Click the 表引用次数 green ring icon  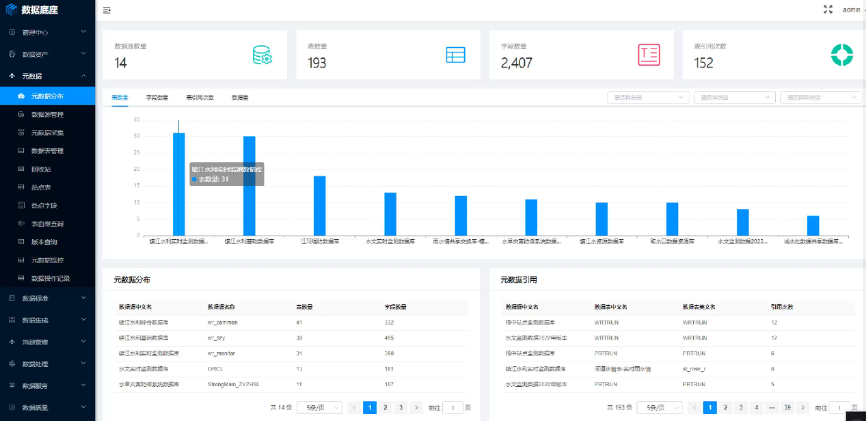841,55
